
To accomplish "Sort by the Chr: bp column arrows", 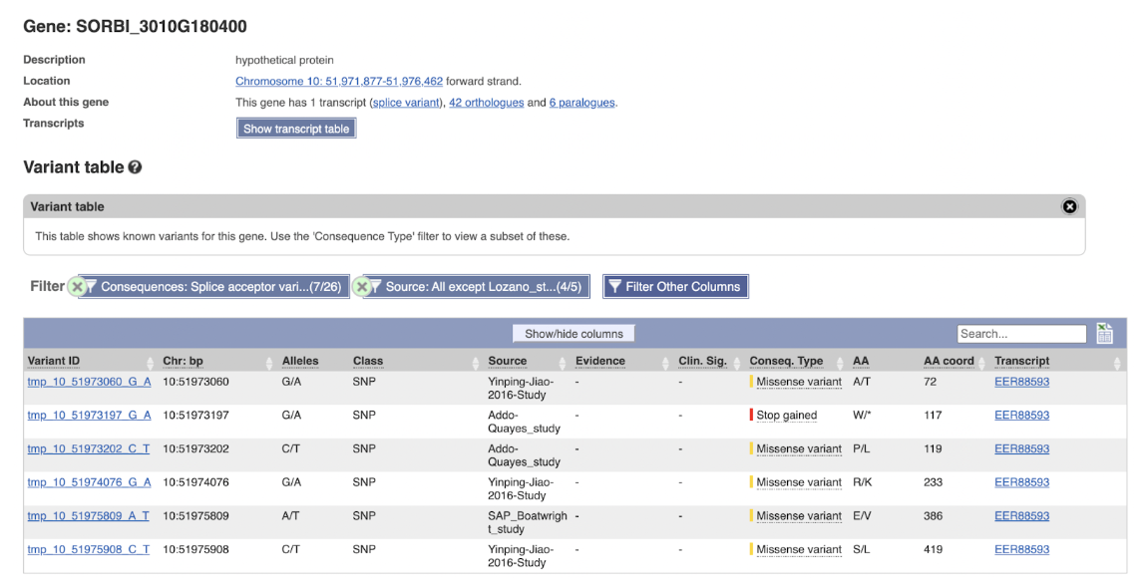I will click(271, 362).
